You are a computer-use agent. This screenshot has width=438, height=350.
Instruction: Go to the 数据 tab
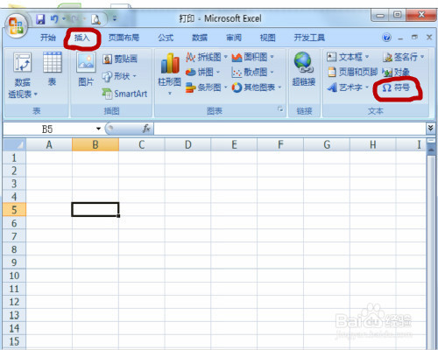coord(200,38)
